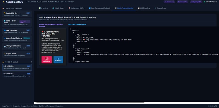Image resolution: width=219 pixels, height=108 pixels.
Task: Launch the Storage Exfiltration simulation
Action: click(17, 47)
